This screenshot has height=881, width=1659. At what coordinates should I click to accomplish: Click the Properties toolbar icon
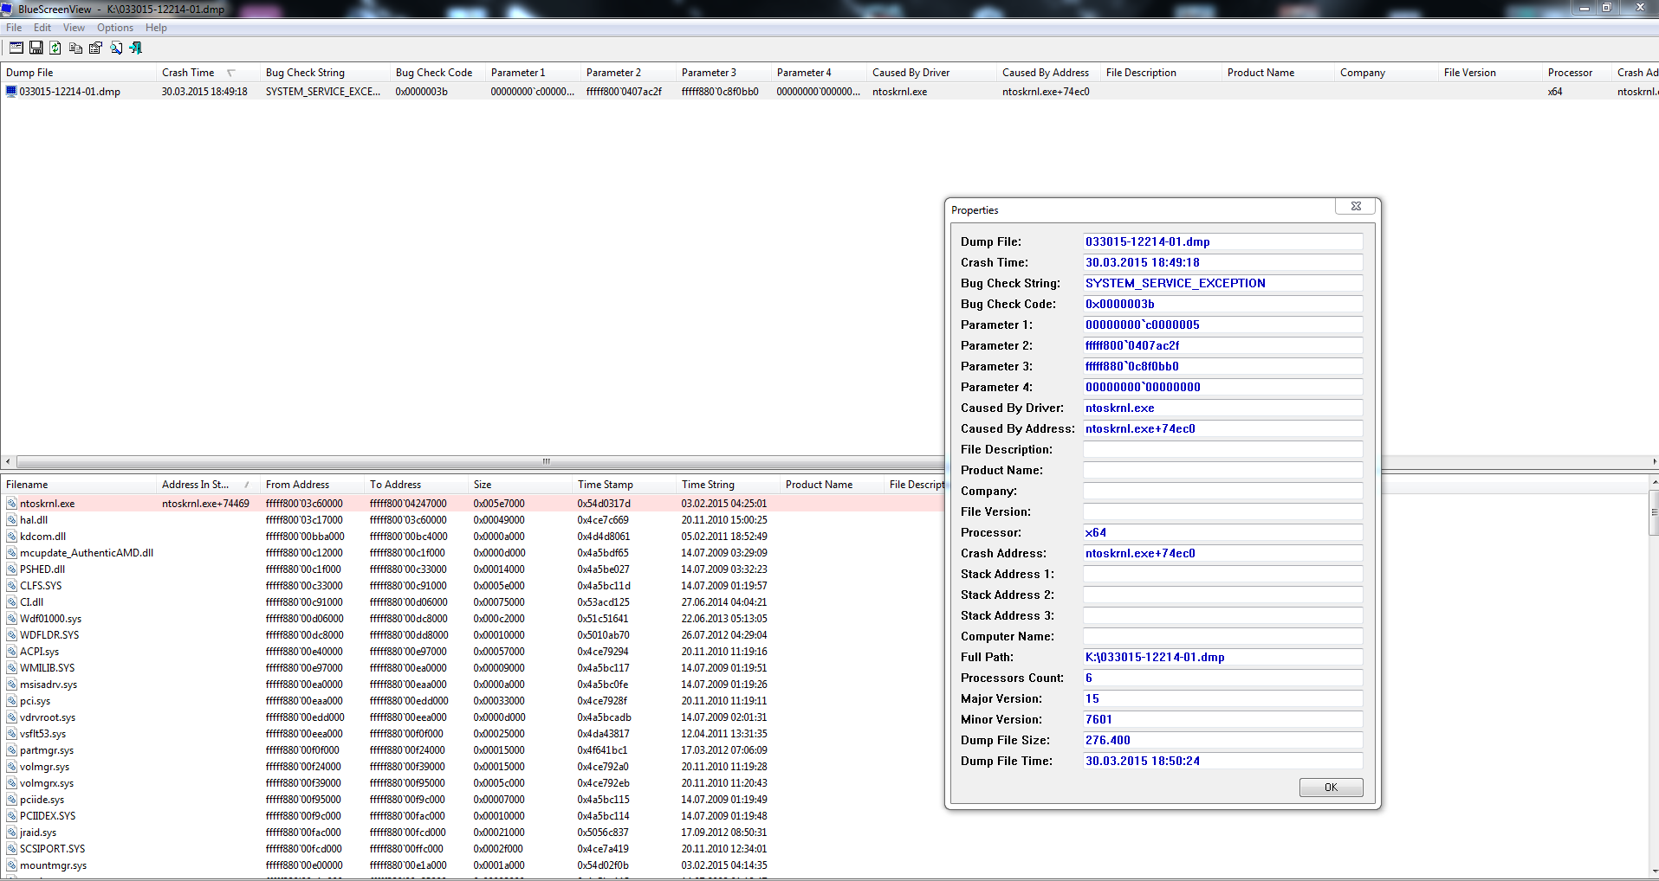point(95,48)
